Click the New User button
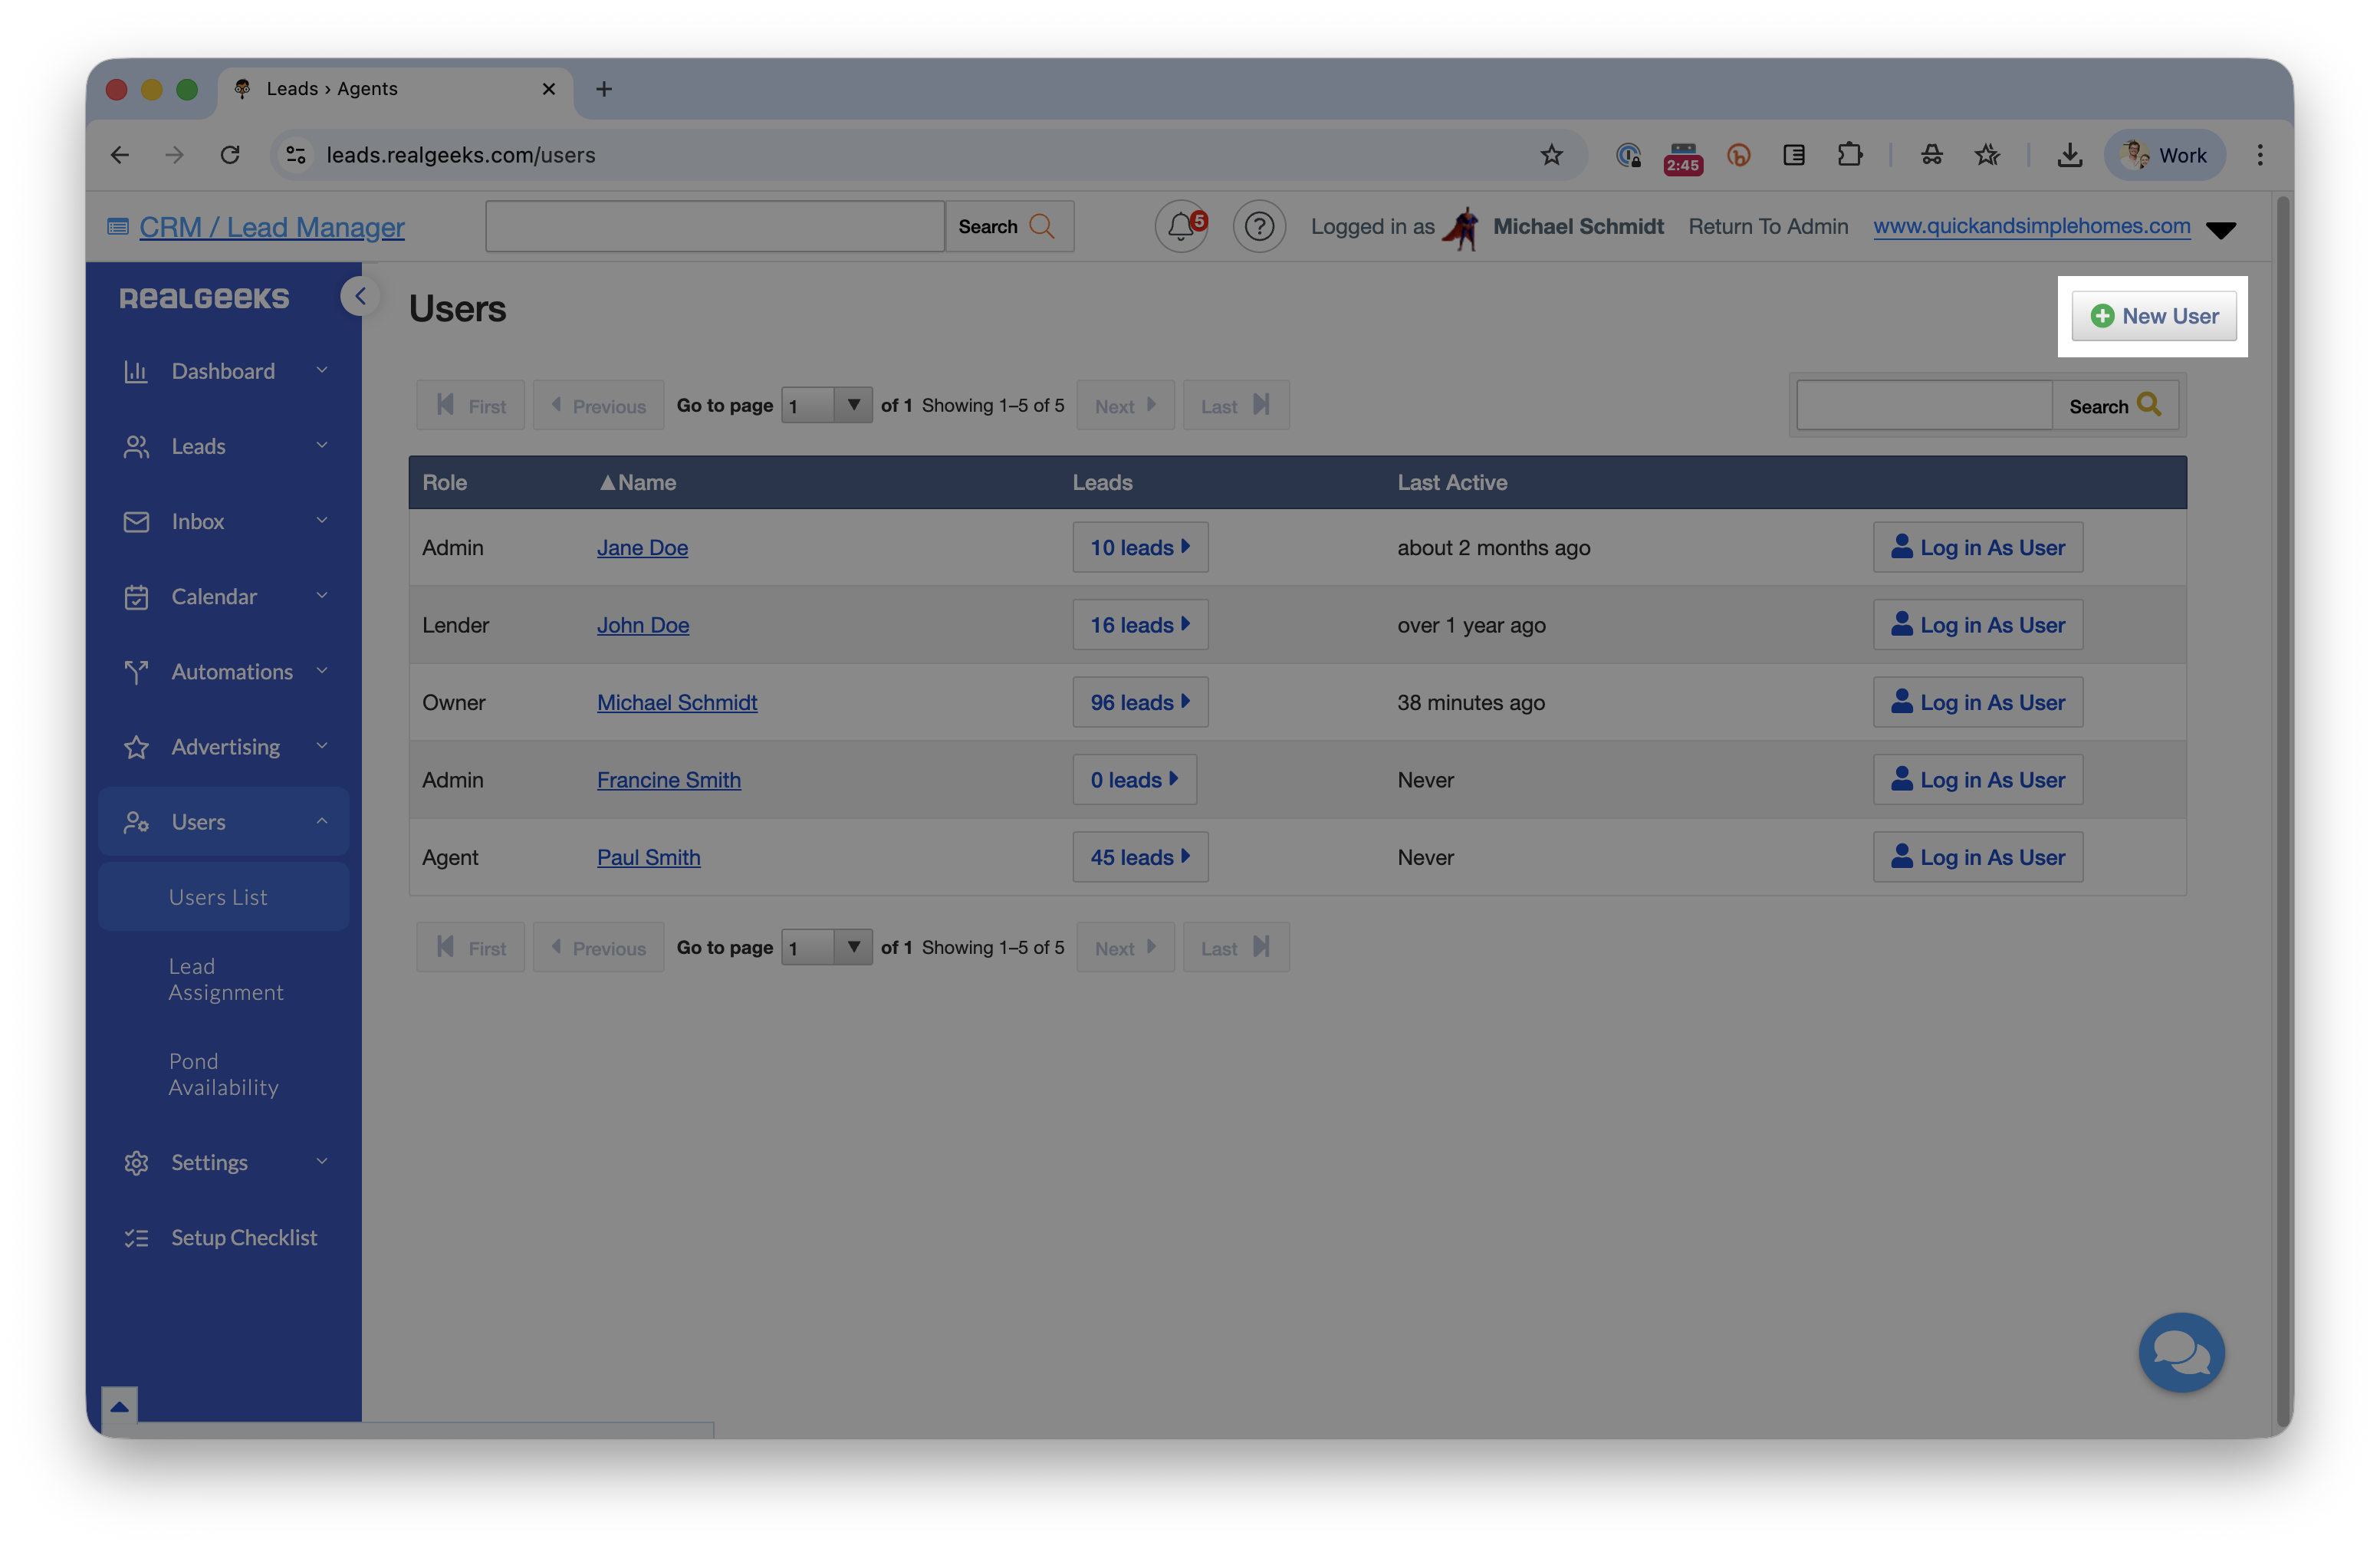The height and width of the screenshot is (1552, 2380). click(x=2154, y=316)
